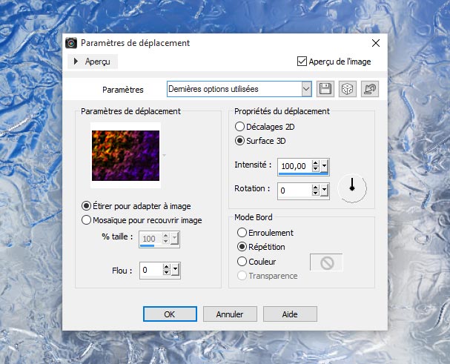Click the OK button
The width and height of the screenshot is (450, 364).
click(x=169, y=314)
